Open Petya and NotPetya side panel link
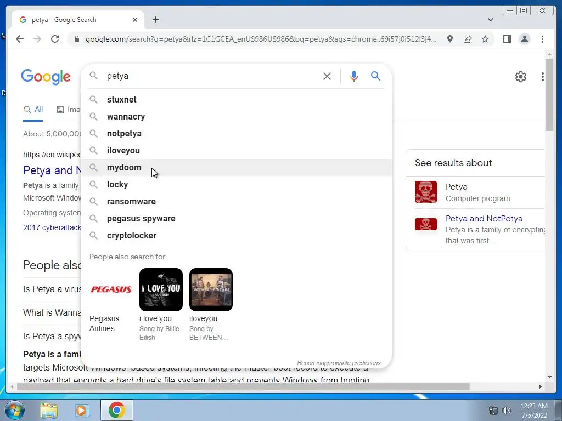Viewport: 562px width, 421px height. (x=484, y=218)
